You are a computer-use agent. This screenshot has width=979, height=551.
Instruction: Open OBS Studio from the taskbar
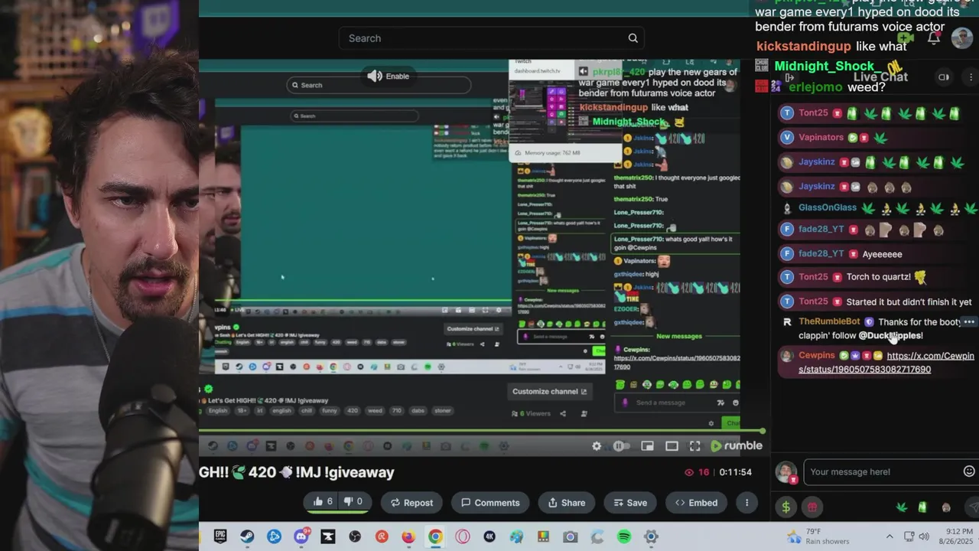coord(355,536)
